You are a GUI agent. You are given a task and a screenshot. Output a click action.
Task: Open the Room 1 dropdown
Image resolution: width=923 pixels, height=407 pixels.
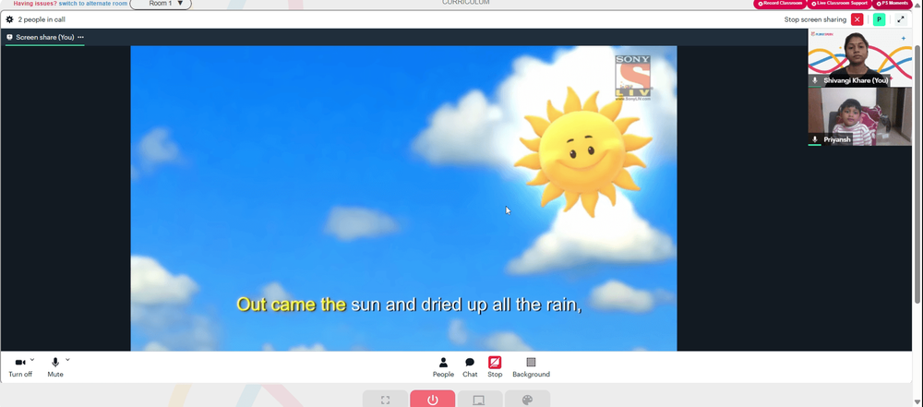click(161, 4)
